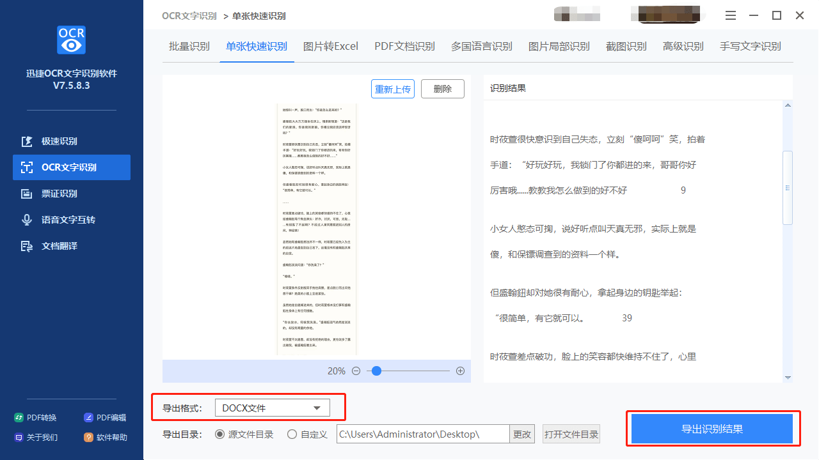This screenshot has height=460, width=819.
Task: Switch to the 图片局部识别 tab
Action: (559, 47)
